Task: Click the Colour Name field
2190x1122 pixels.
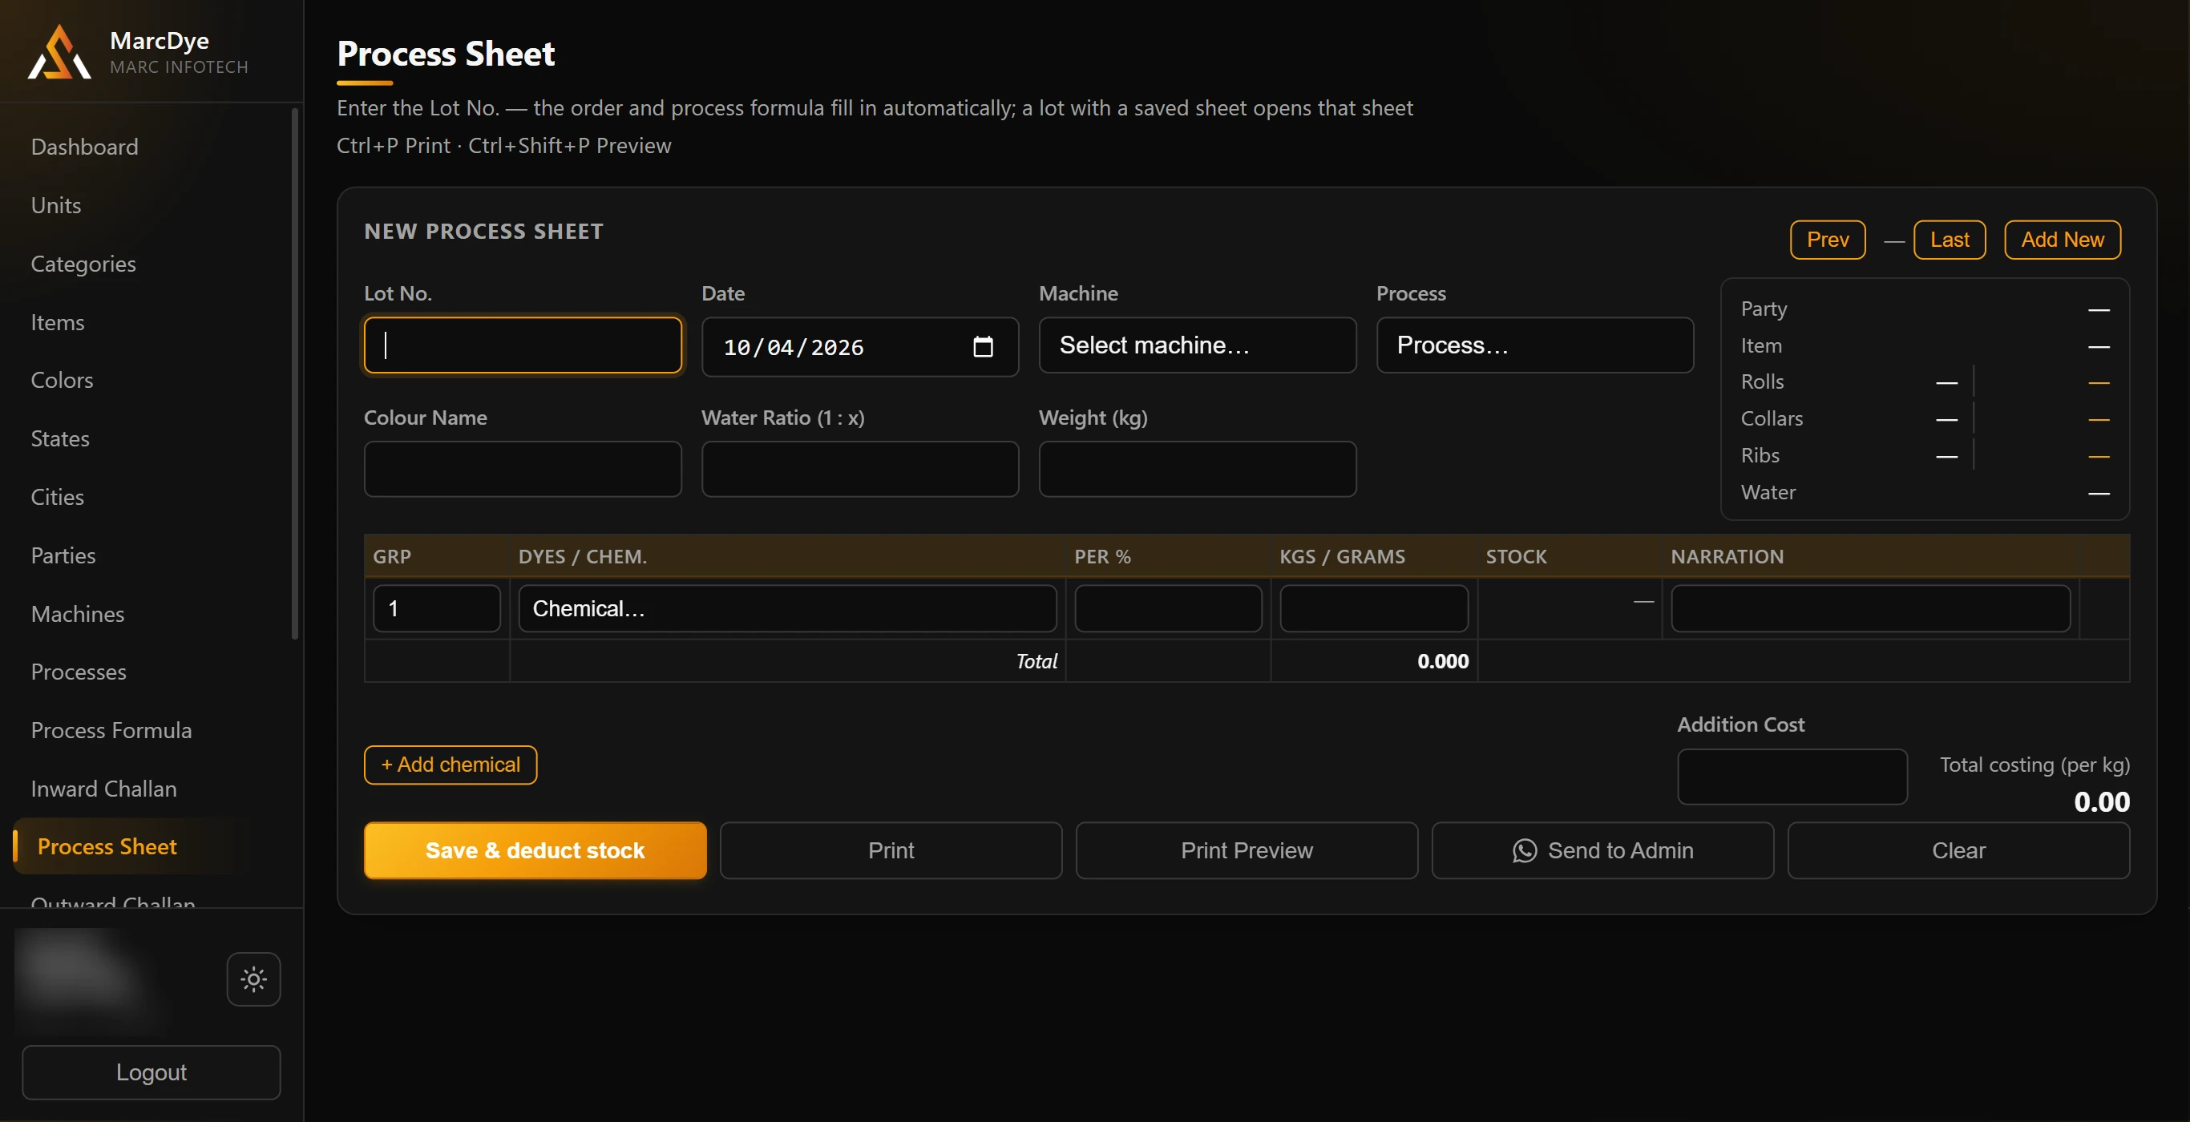Action: click(x=523, y=469)
